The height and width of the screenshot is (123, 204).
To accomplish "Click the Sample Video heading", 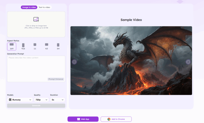I will pos(131,20).
